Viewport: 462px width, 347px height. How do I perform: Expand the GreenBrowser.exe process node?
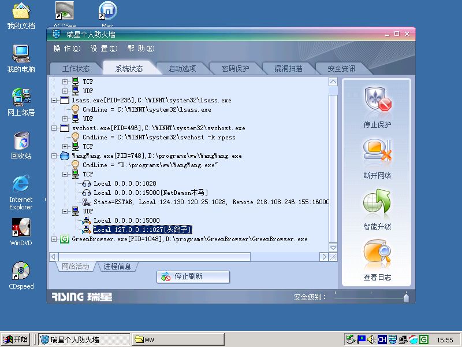pos(54,239)
